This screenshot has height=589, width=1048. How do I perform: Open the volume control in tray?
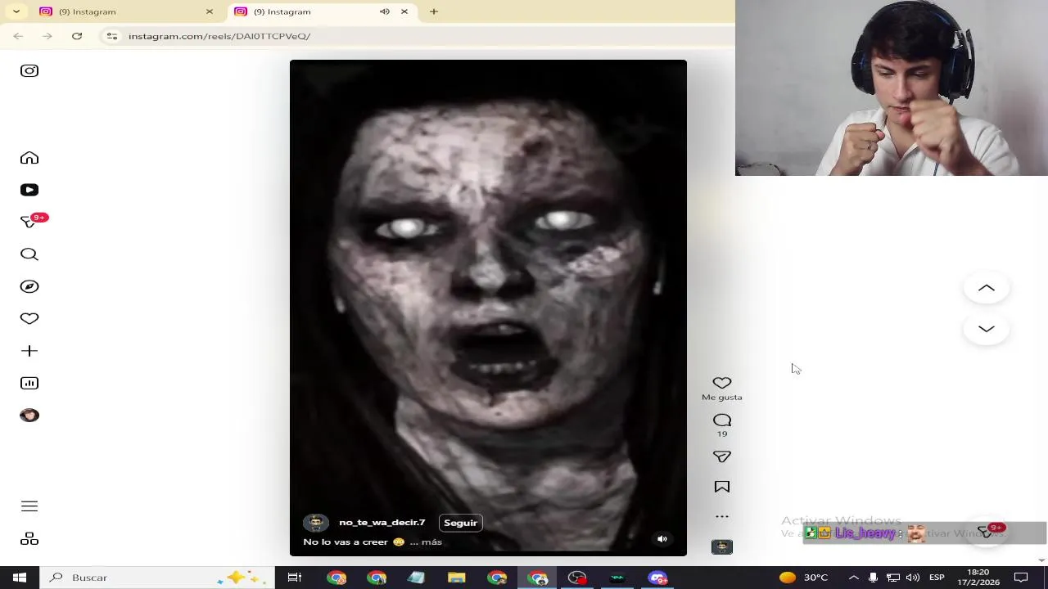tap(913, 578)
